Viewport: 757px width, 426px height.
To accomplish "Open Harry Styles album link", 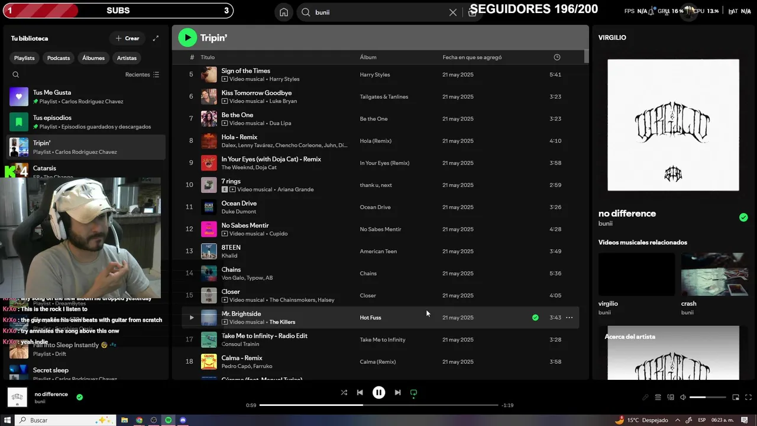I will 375,75.
